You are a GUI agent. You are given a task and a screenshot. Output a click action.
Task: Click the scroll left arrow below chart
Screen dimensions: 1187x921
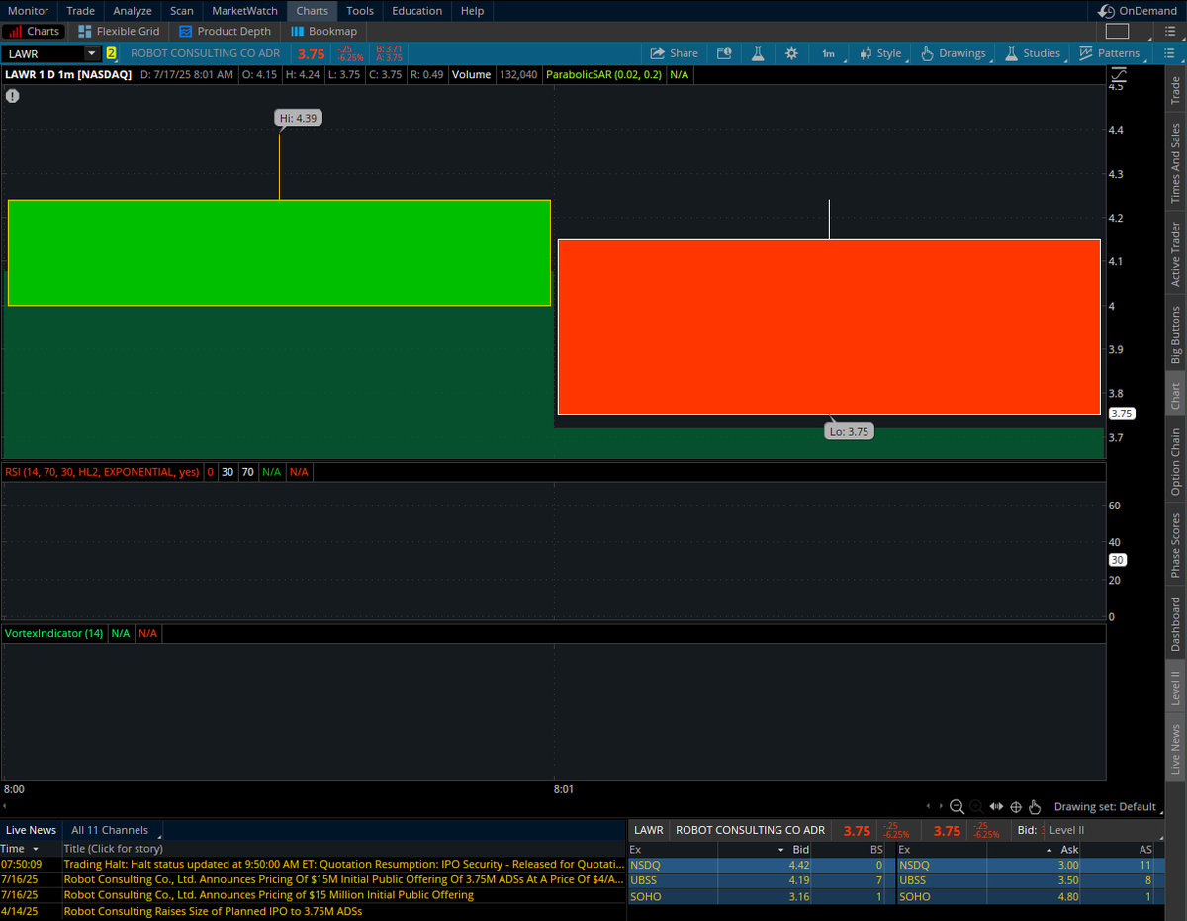(x=928, y=807)
